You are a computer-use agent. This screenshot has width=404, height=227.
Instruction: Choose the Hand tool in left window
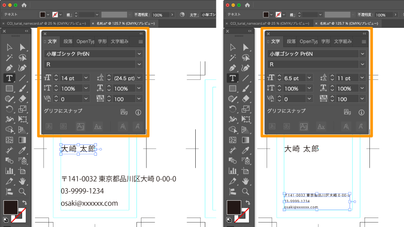tap(22, 181)
